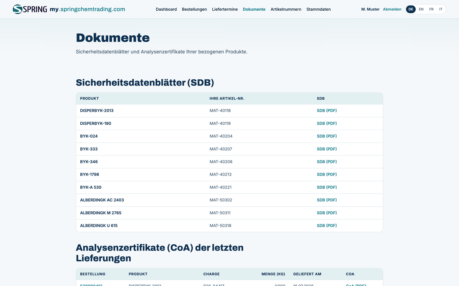The image size is (459, 286).
Task: Click the PRODUKT header in SDB table
Action: (90, 98)
